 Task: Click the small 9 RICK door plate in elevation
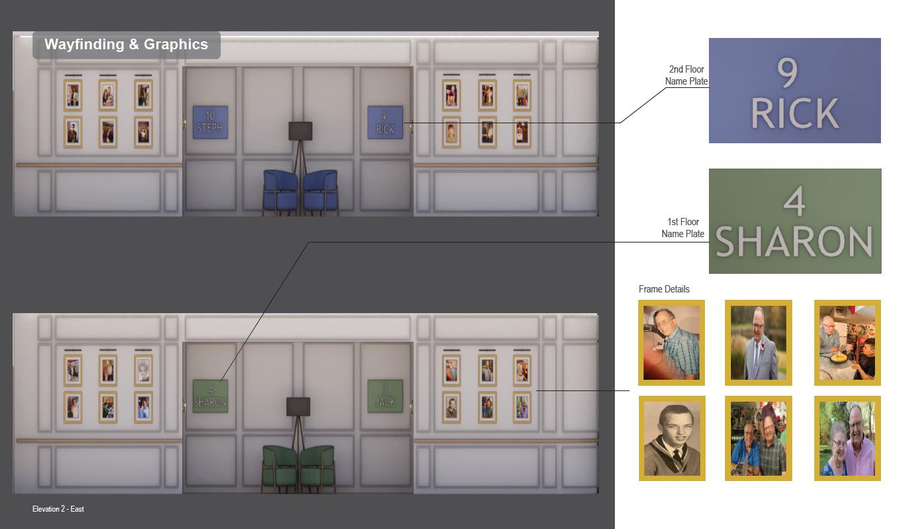pyautogui.click(x=385, y=123)
